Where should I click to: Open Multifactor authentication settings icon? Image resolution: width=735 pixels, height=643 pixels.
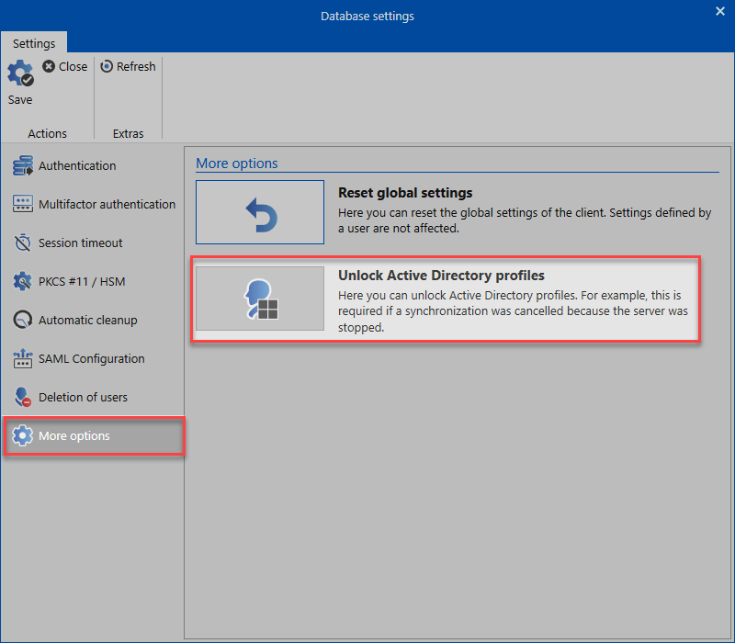coord(22,204)
